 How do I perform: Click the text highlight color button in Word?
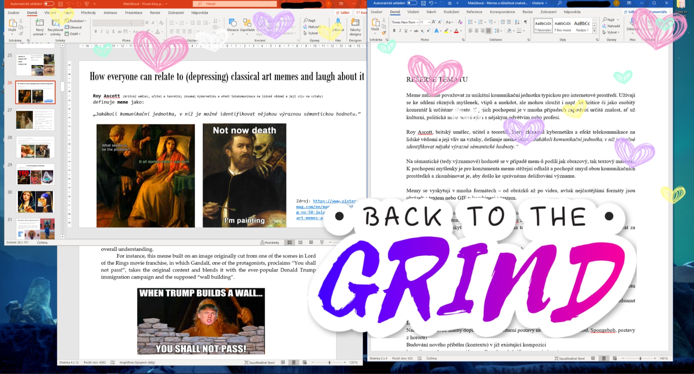pyautogui.click(x=446, y=31)
